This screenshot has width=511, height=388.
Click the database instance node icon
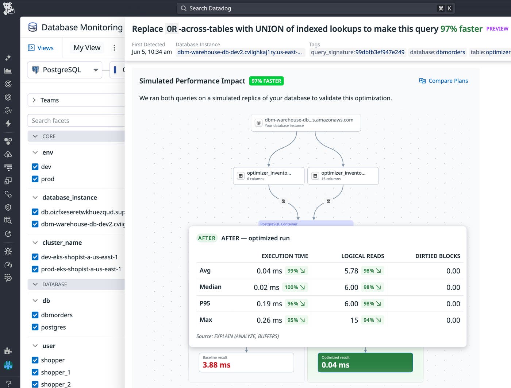pos(258,123)
